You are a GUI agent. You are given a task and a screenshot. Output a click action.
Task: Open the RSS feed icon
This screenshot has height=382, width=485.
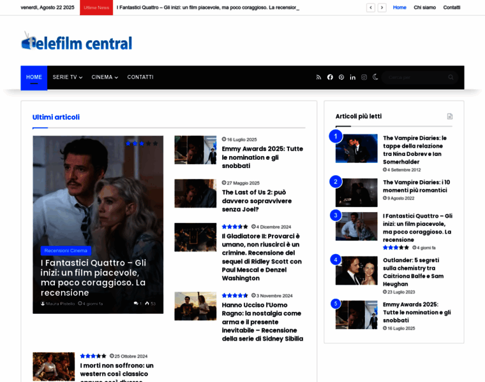click(318, 77)
